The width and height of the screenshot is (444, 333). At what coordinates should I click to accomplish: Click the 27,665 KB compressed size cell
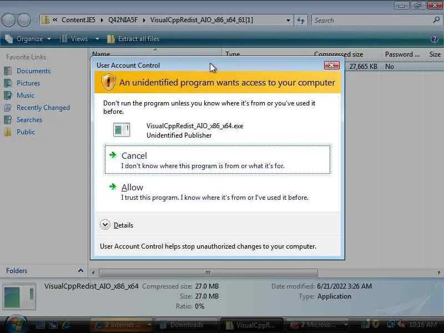click(363, 66)
